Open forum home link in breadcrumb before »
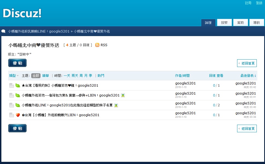The width and height of the screenshot is (265, 164). [x=39, y=31]
